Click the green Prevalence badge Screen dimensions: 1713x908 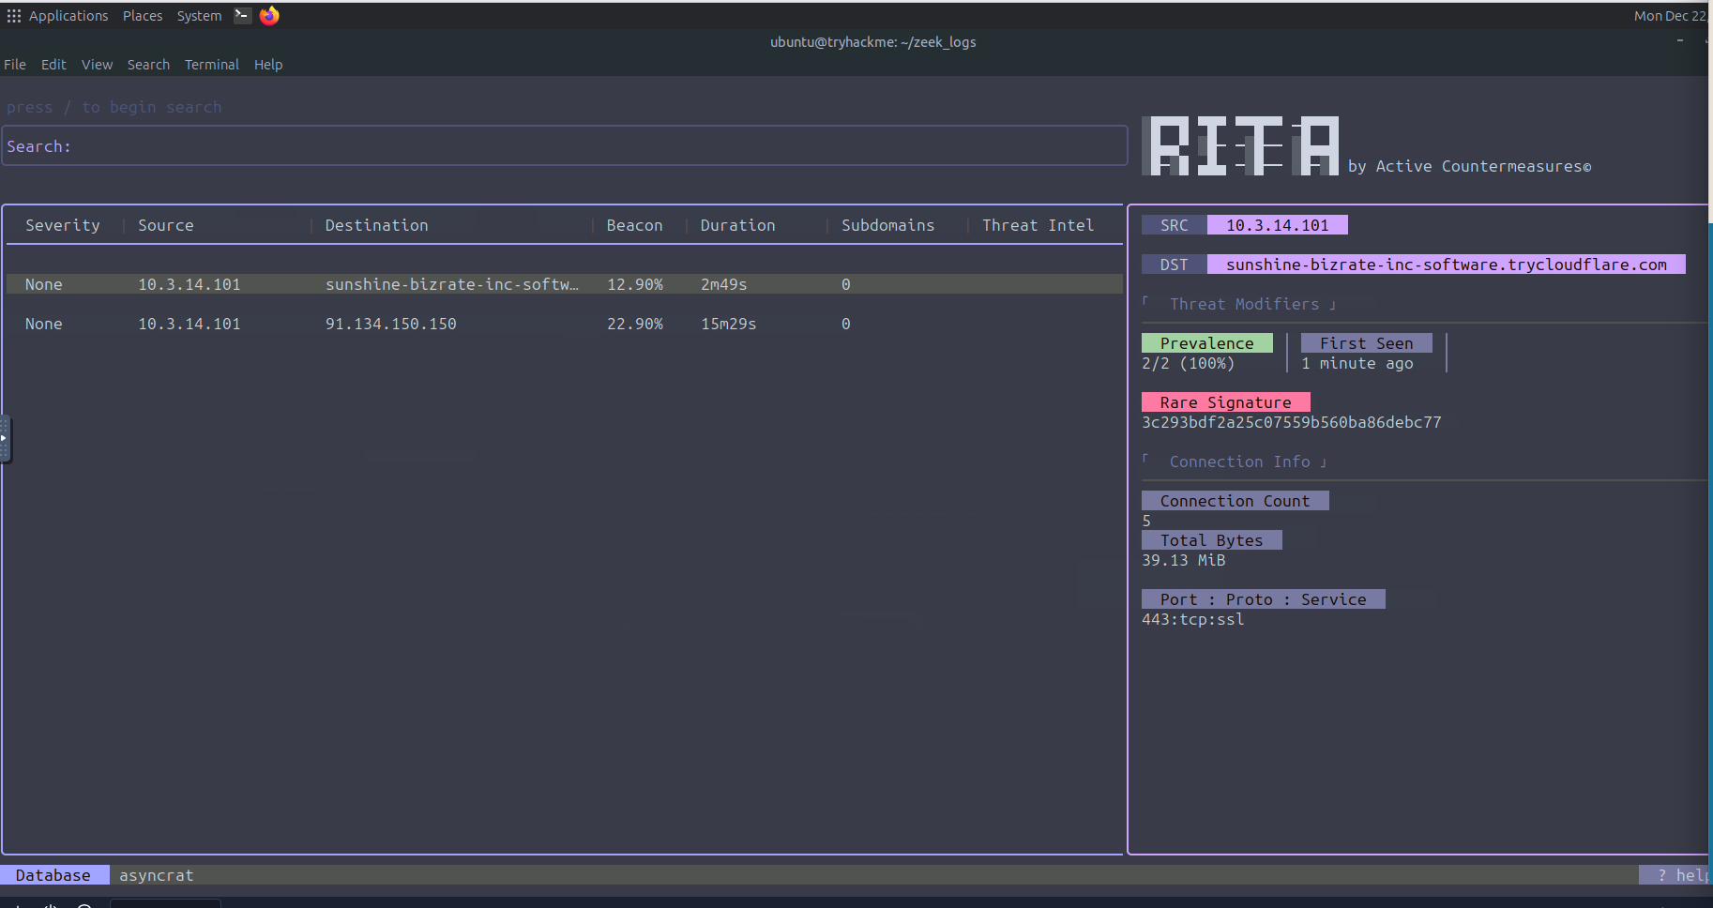(1206, 343)
